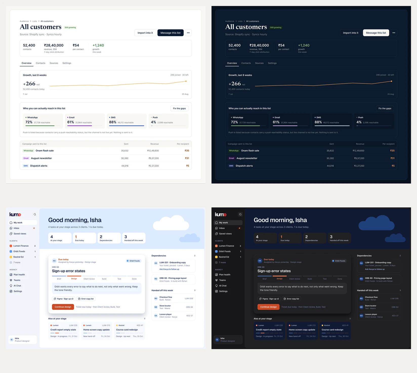
Task: Open ORB-90 Pricing page layout in light dashboard
Action: coord(174,279)
